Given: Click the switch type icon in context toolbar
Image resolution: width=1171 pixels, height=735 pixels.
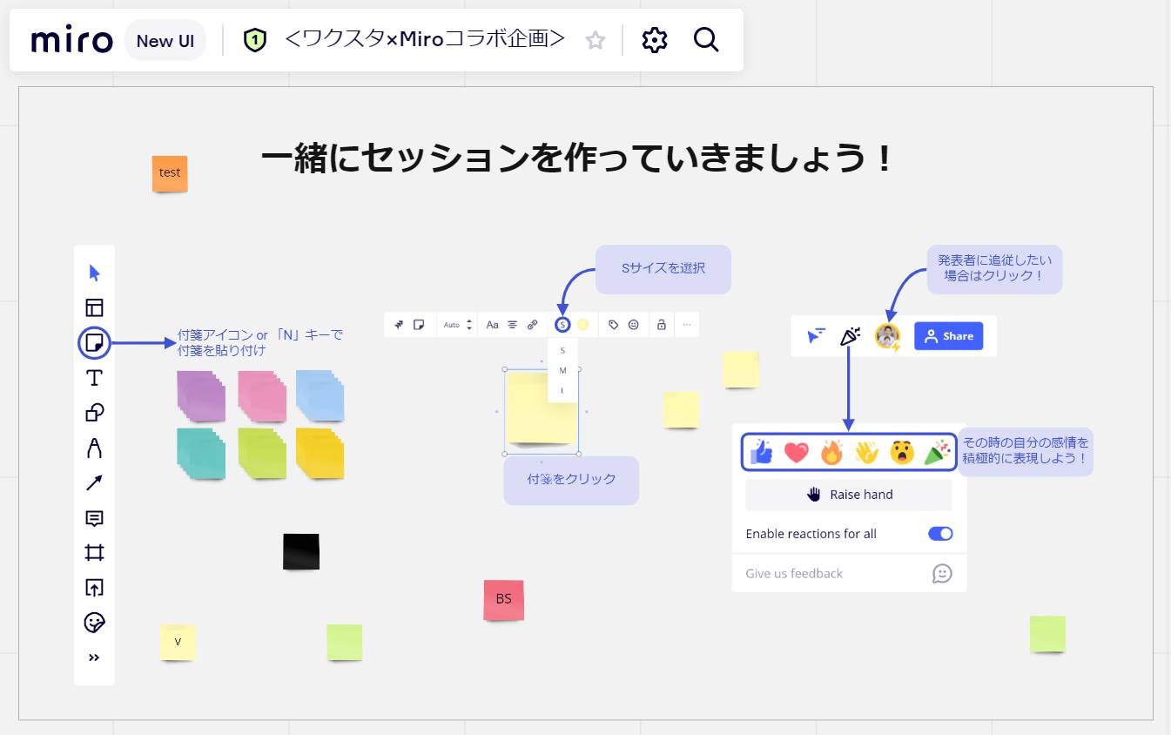Looking at the screenshot, I should pyautogui.click(x=399, y=325).
